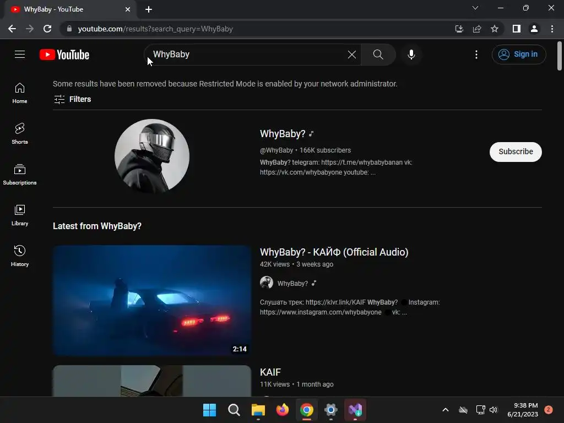Start voice search with the microphone
The height and width of the screenshot is (423, 564).
[x=411, y=55]
